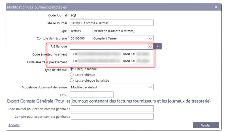
Task: Open the Compte à Terme dropdown
Action: [150, 38]
